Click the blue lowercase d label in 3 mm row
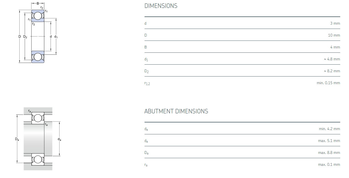Image resolution: width=349 pixels, height=178 pixels. 145,23
